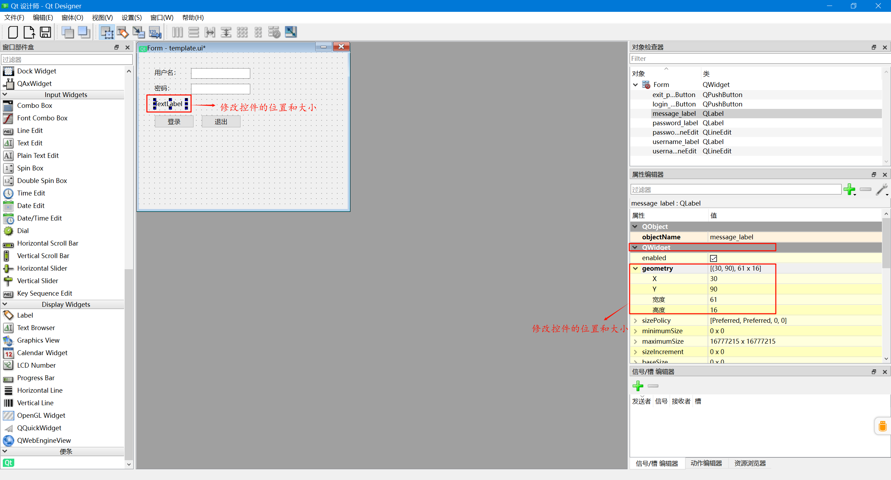891x480 pixels.
Task: Select login_...Button in object inspector
Action: click(x=674, y=104)
